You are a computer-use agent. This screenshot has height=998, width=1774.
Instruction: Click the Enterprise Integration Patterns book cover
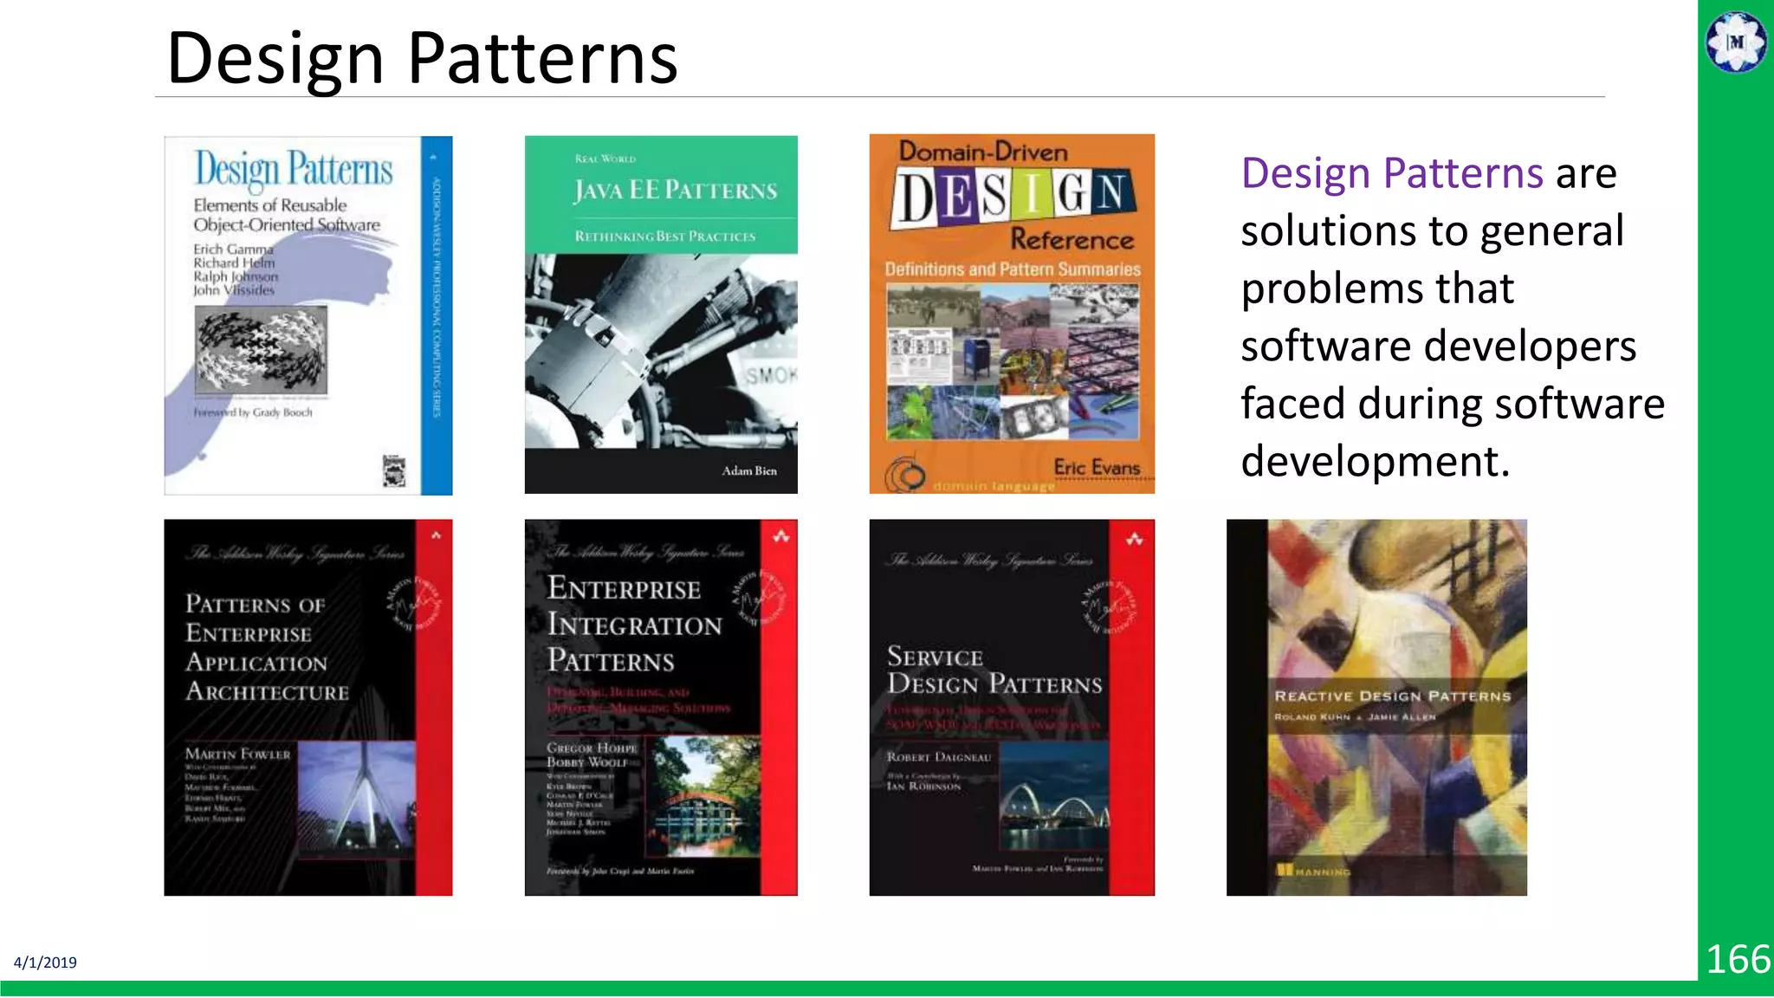click(661, 707)
